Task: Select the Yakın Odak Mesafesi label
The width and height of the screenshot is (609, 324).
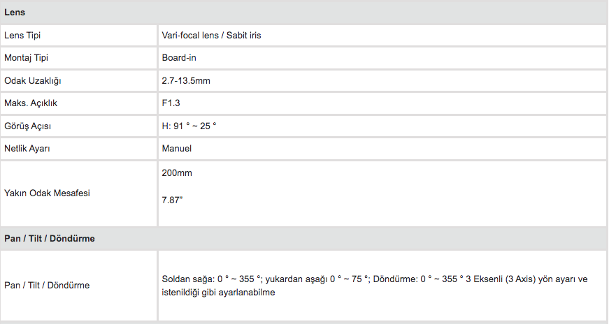Action: point(47,193)
